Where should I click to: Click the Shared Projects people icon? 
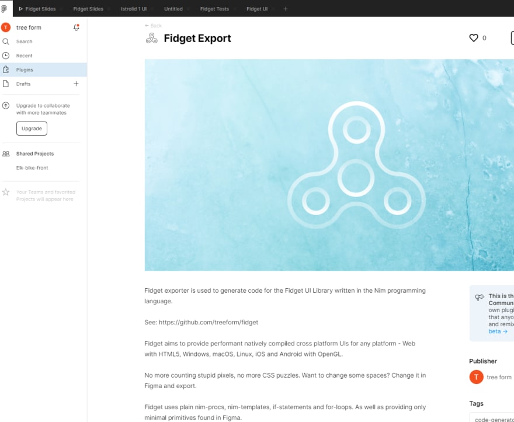(6, 154)
